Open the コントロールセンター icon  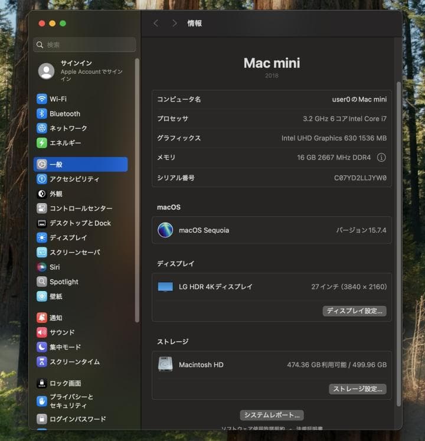(42, 208)
